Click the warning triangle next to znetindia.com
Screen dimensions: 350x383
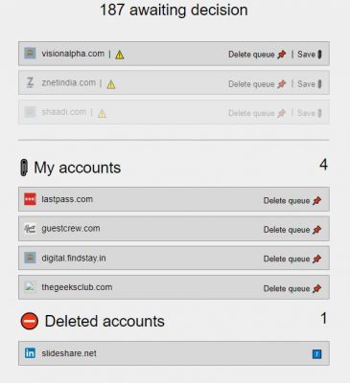pos(111,84)
